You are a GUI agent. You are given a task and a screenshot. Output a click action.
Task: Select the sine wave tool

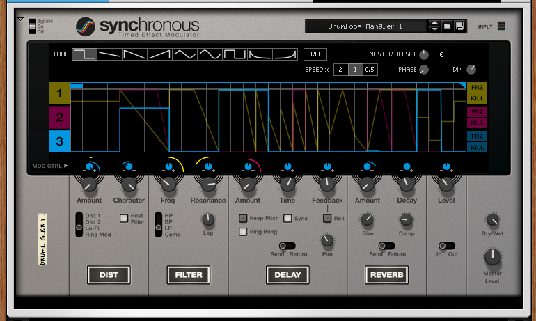(x=210, y=54)
